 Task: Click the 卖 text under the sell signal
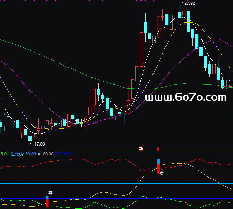click(162, 173)
